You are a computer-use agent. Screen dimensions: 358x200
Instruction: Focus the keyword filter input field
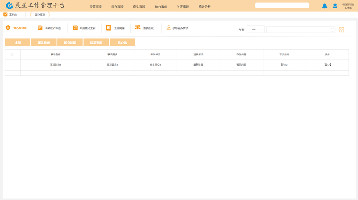[x=300, y=29]
